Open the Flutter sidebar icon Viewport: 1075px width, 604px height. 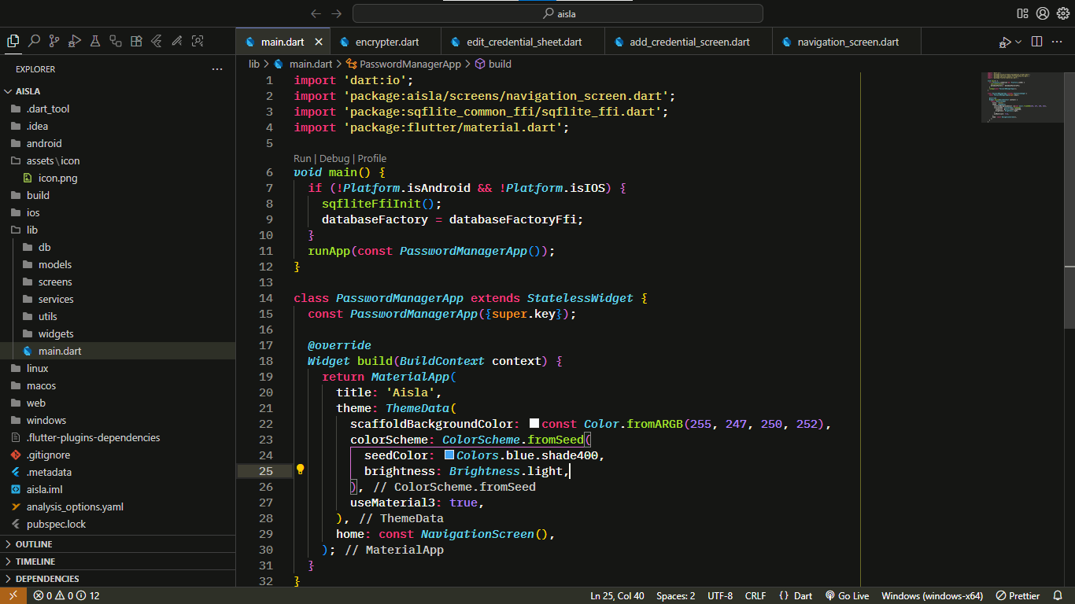point(157,41)
